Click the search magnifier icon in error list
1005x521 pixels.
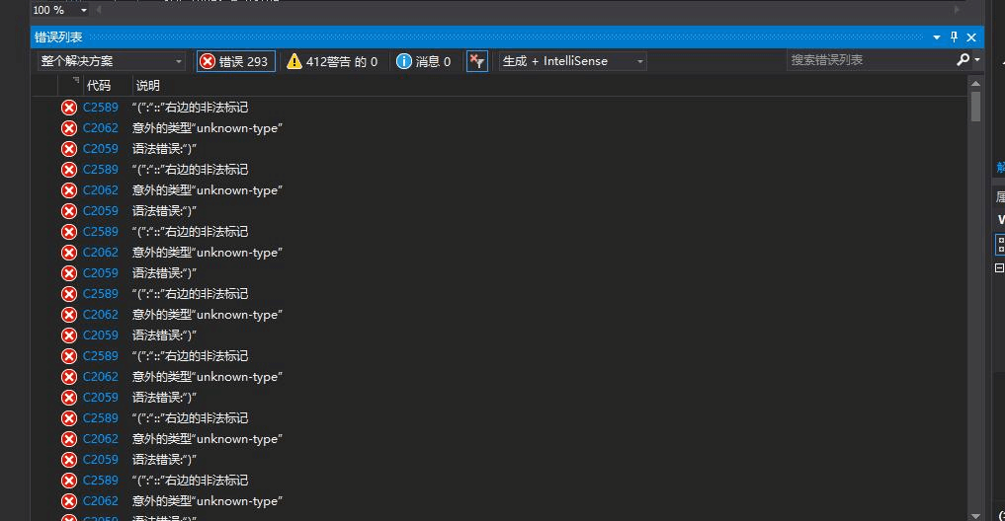tap(963, 60)
